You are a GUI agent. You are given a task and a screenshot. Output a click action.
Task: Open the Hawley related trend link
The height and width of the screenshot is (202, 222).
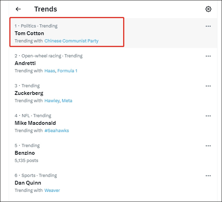[52, 101]
